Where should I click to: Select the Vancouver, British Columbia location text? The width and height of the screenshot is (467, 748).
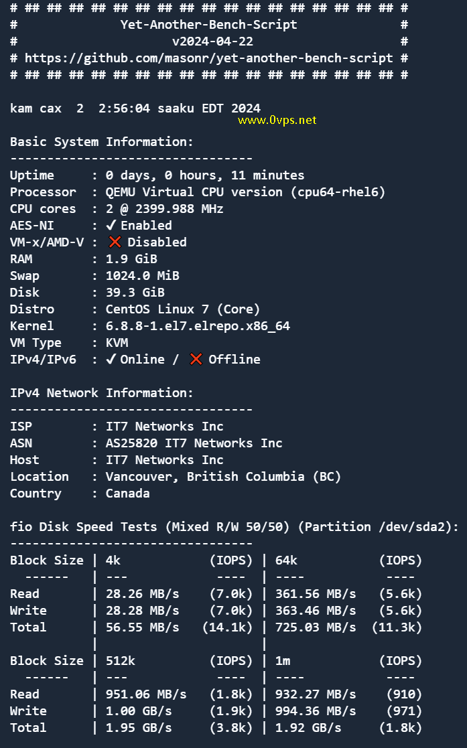pyautogui.click(x=224, y=477)
